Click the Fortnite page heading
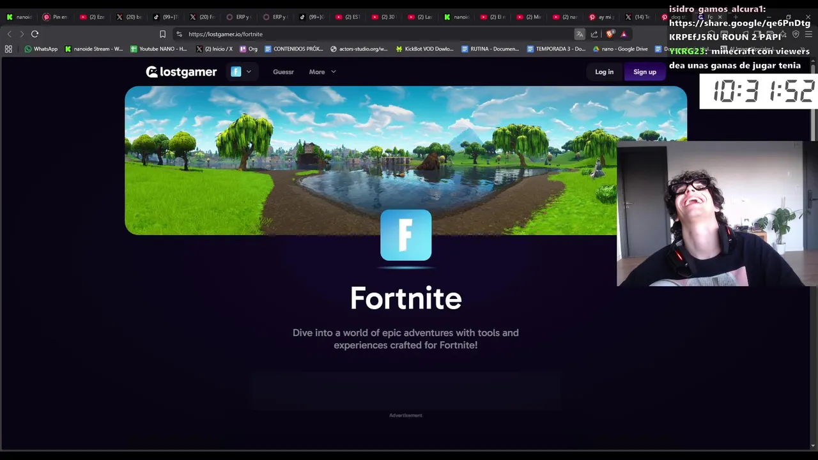Screen dimensions: 818x460 point(406,298)
